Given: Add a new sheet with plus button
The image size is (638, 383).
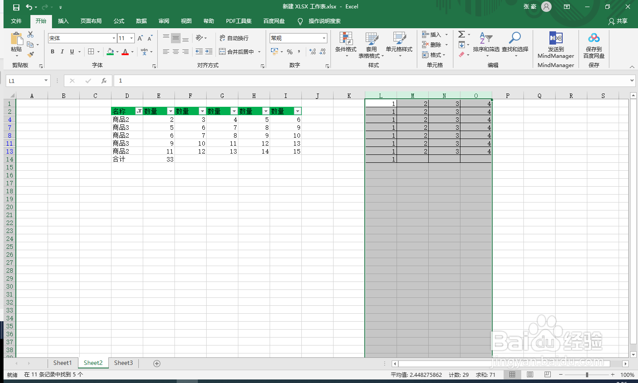Looking at the screenshot, I should tap(156, 364).
